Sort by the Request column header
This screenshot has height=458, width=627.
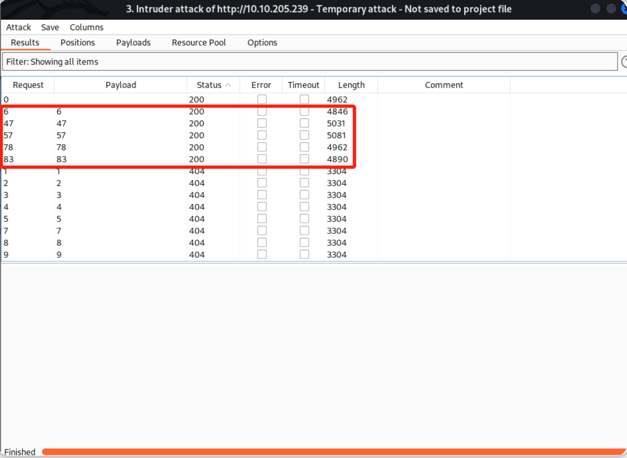(28, 85)
